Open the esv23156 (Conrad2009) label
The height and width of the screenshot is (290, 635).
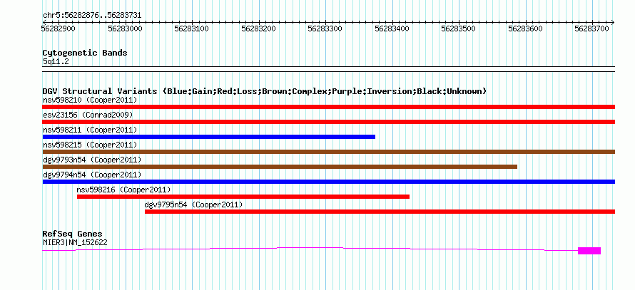click(x=88, y=115)
